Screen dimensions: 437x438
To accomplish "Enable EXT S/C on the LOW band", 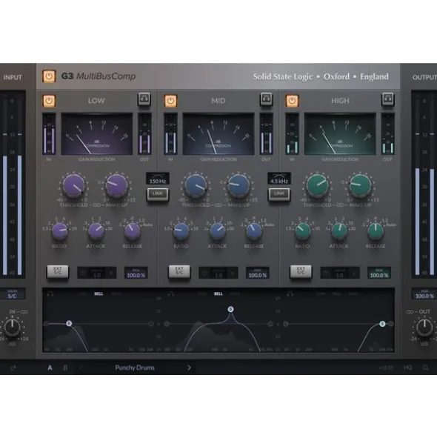I will point(58,271).
